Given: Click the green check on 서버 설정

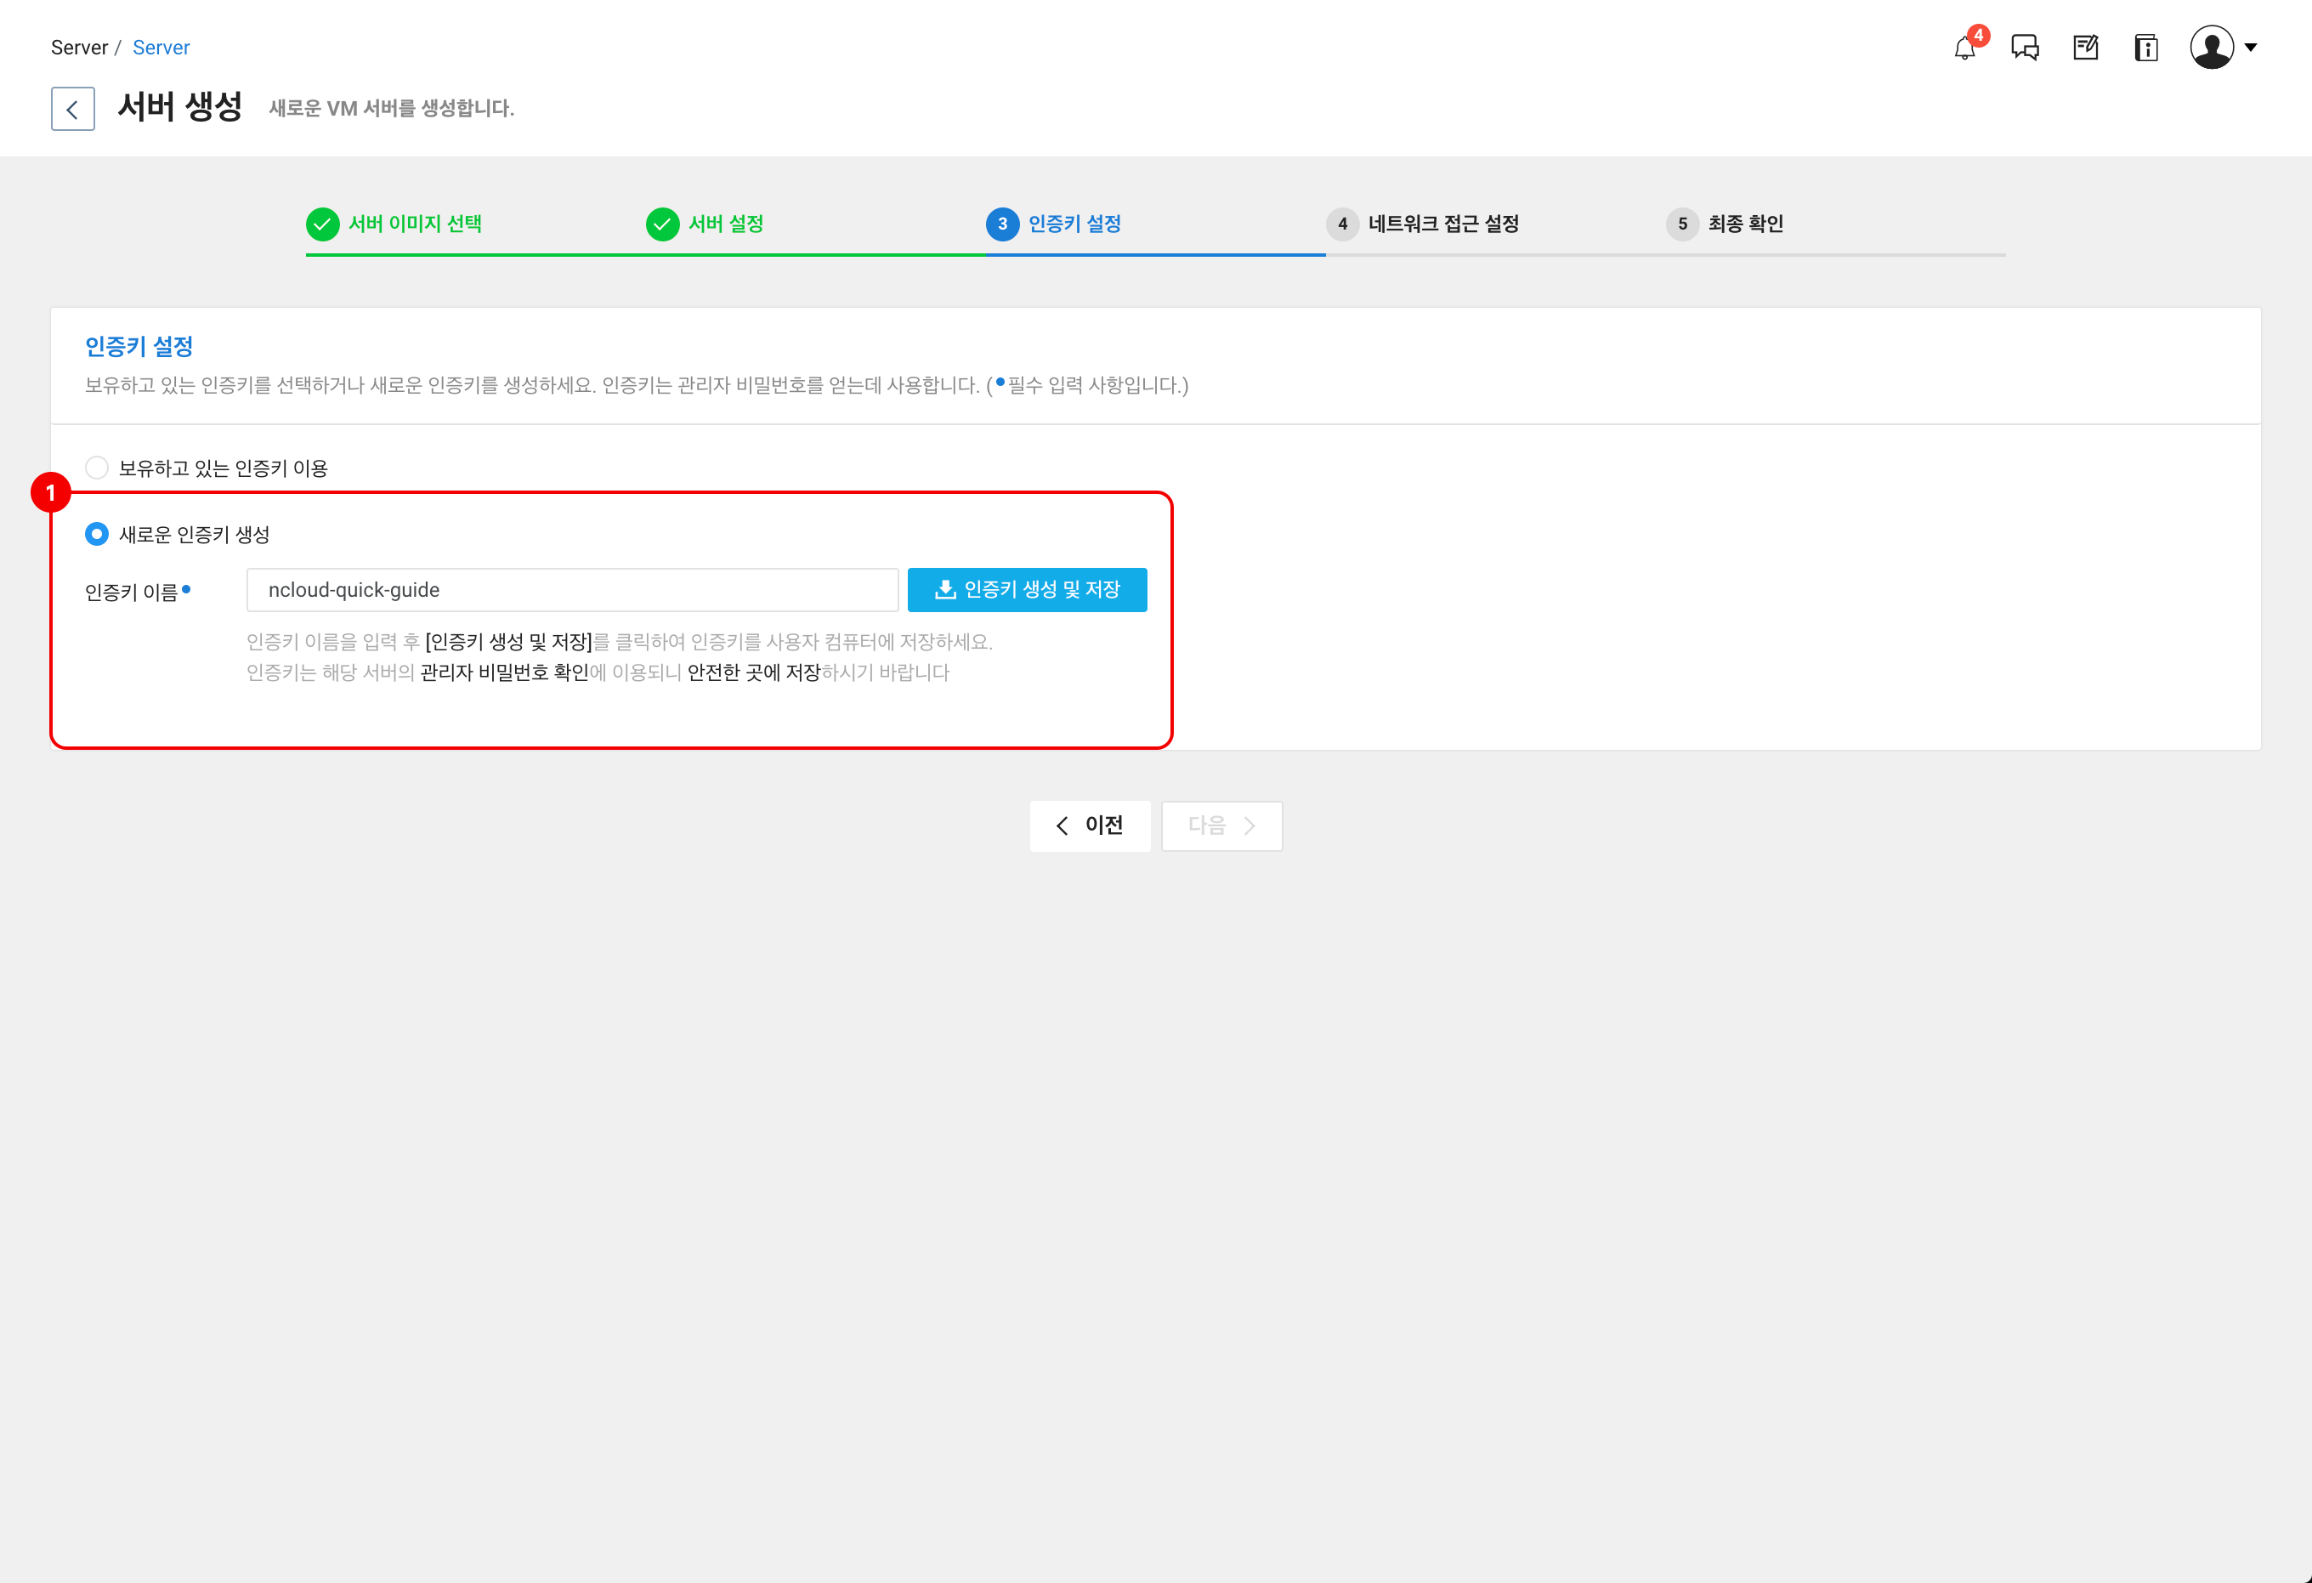Looking at the screenshot, I should 662,224.
